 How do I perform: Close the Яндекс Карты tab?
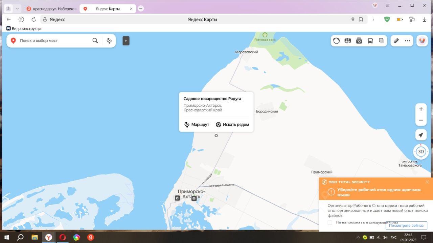[131, 9]
